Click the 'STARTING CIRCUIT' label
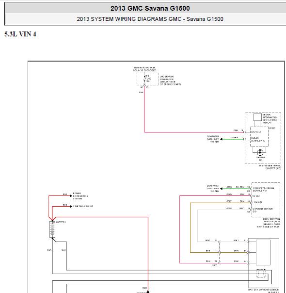286x293 pixels. [x=83, y=206]
